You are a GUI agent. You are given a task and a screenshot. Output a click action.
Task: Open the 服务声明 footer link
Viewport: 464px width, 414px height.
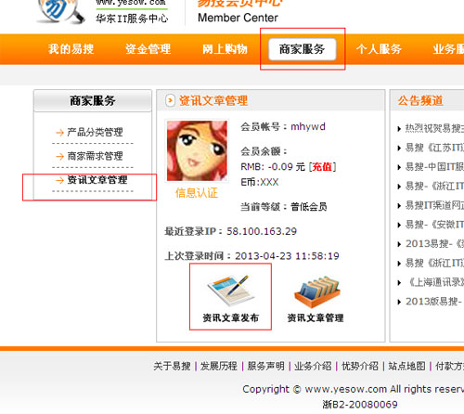click(265, 366)
